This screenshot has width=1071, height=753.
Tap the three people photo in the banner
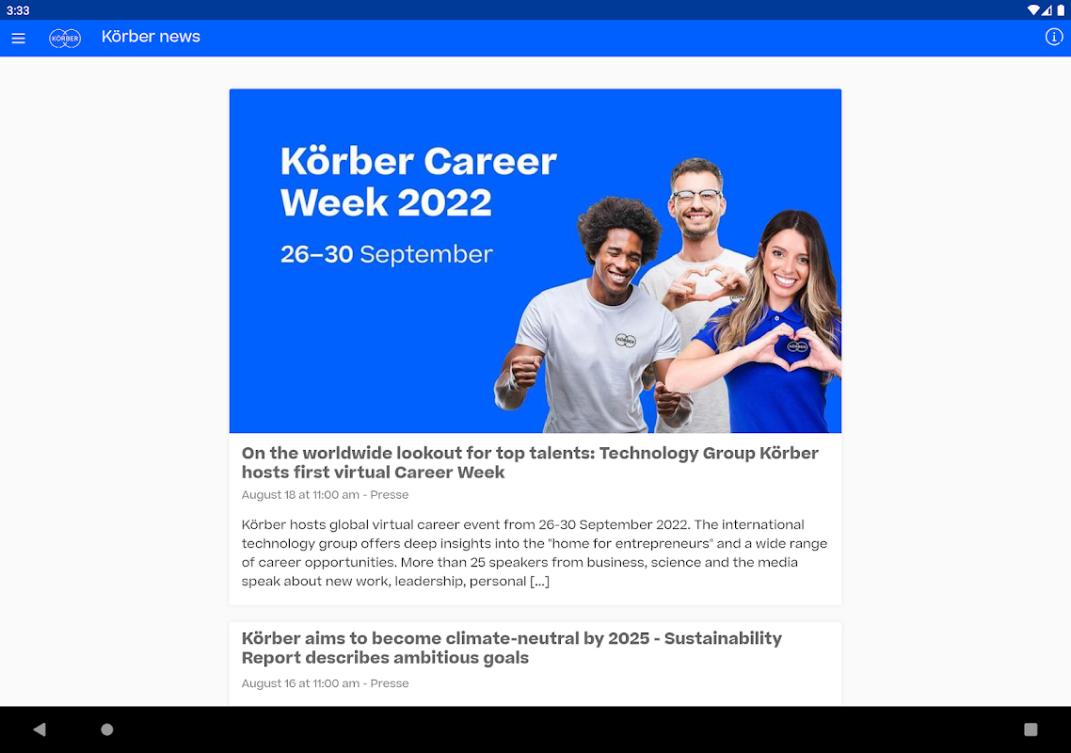click(668, 296)
